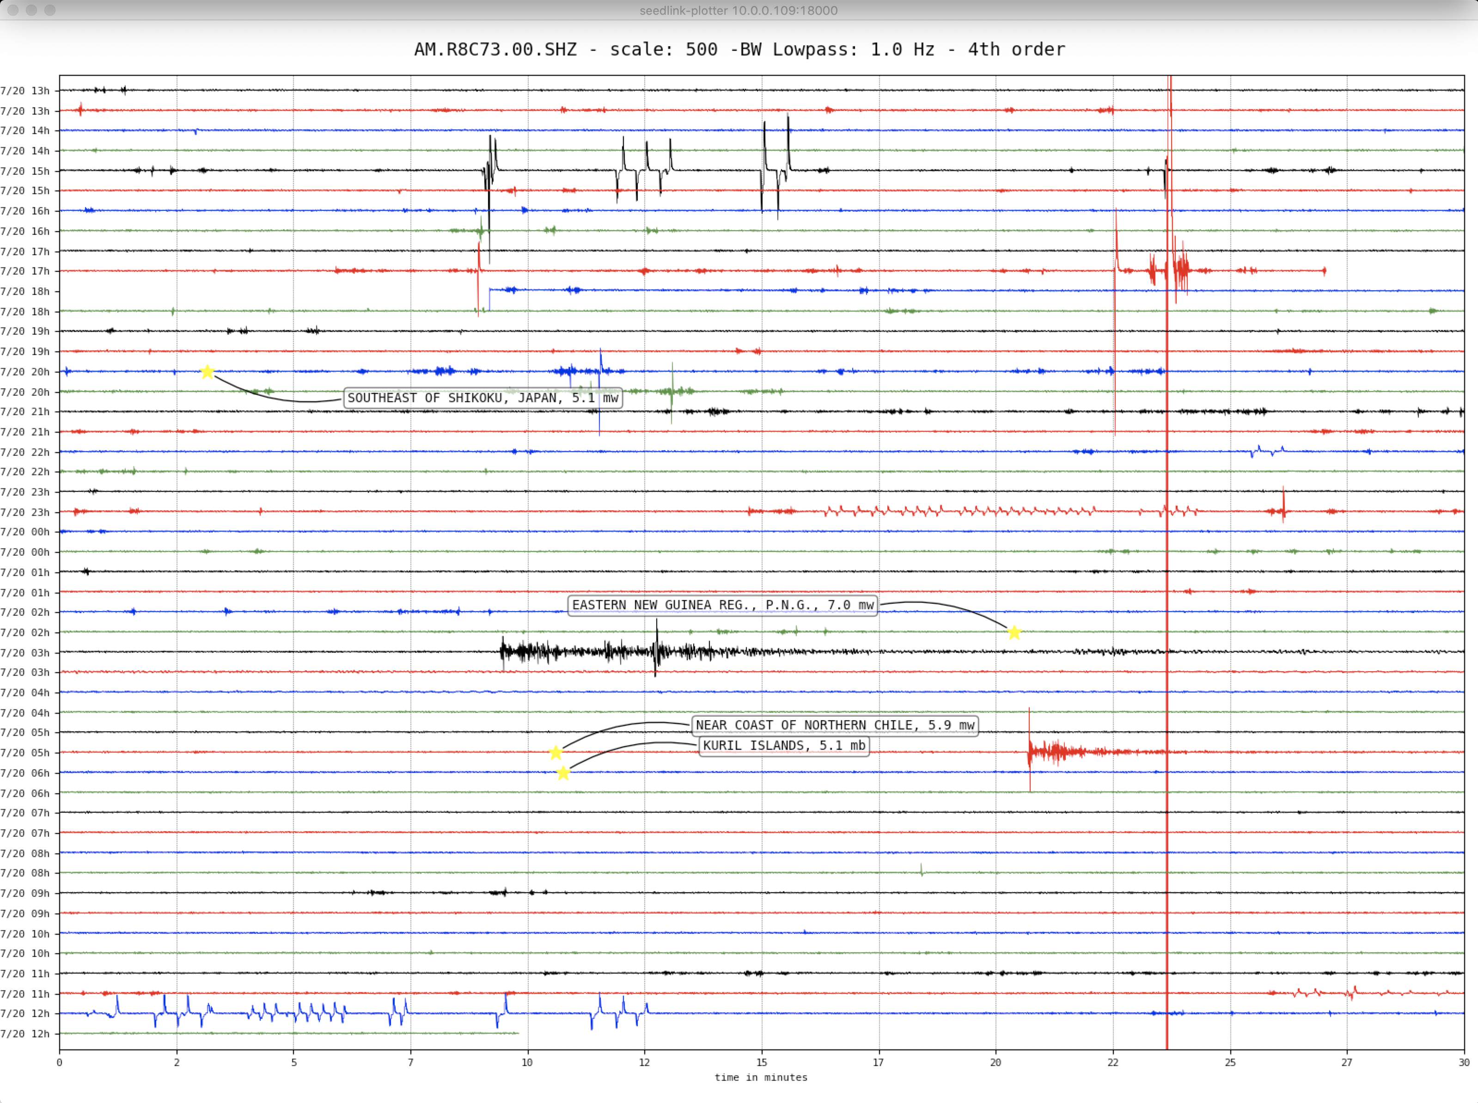Click the x-axis tick label '12'
This screenshot has width=1478, height=1103.
click(x=644, y=1061)
